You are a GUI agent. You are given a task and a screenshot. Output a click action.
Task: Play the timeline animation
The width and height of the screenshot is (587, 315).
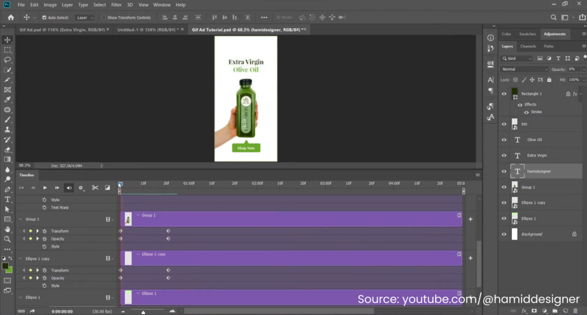click(x=45, y=188)
